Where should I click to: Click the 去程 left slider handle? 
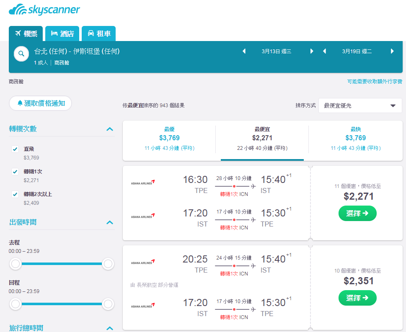[x=16, y=264]
